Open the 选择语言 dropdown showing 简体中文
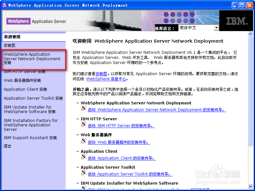 pyautogui.click(x=199, y=28)
